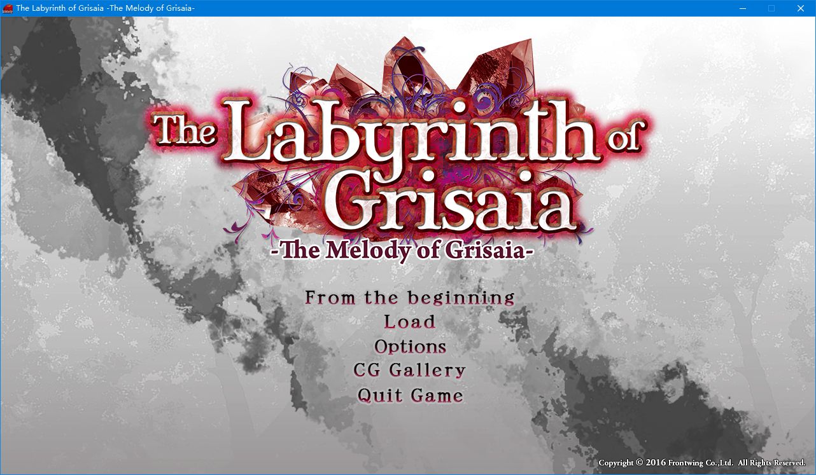Screen dimensions: 816x475
Task: Close the Labyrinth of Grisaia window
Action: [801, 8]
